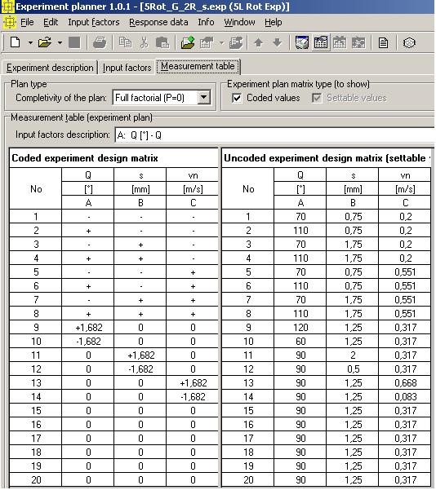Print the measurement table
Screen dimensions: 436x490
click(x=100, y=42)
